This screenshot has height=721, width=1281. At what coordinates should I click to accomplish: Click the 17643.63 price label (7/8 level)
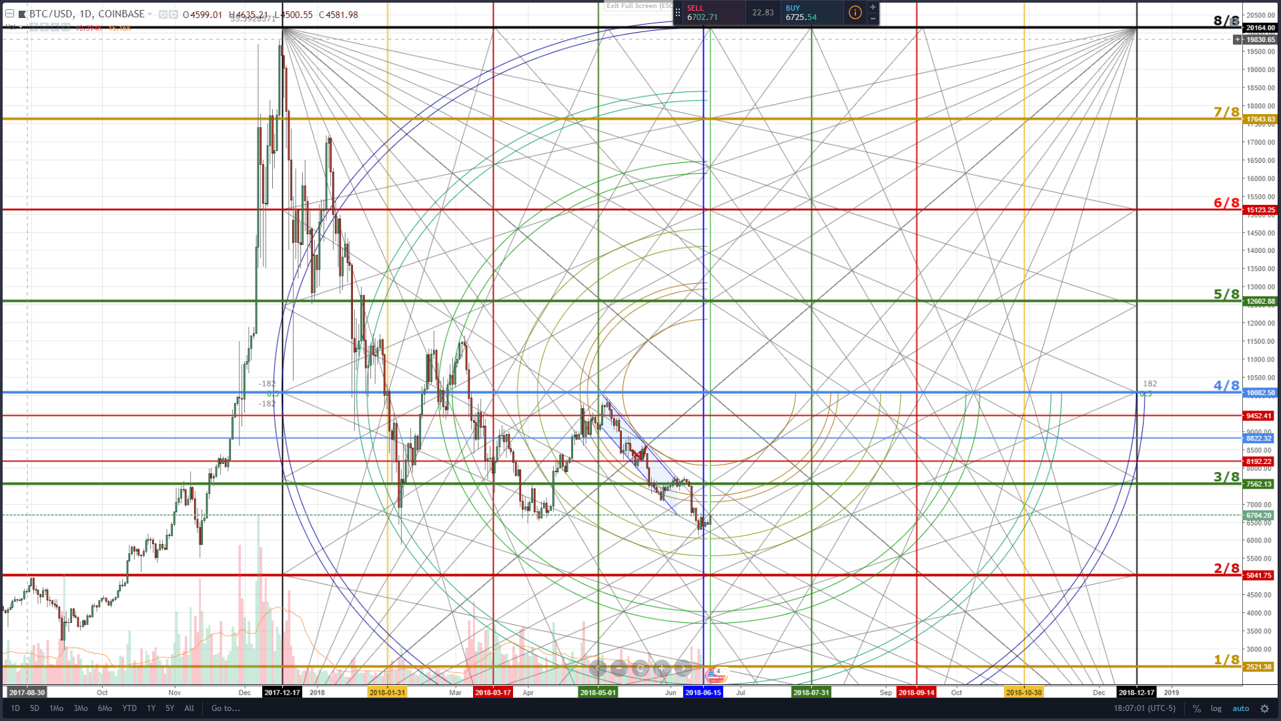pyautogui.click(x=1260, y=119)
